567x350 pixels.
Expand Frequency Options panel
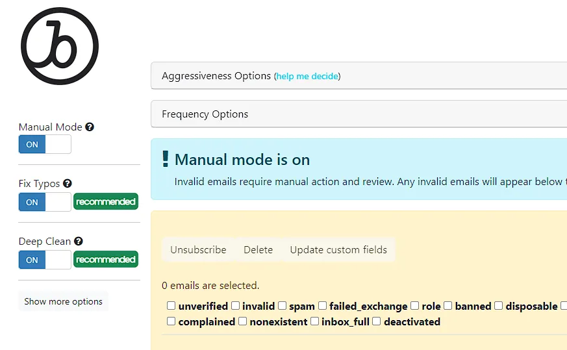[x=359, y=114]
